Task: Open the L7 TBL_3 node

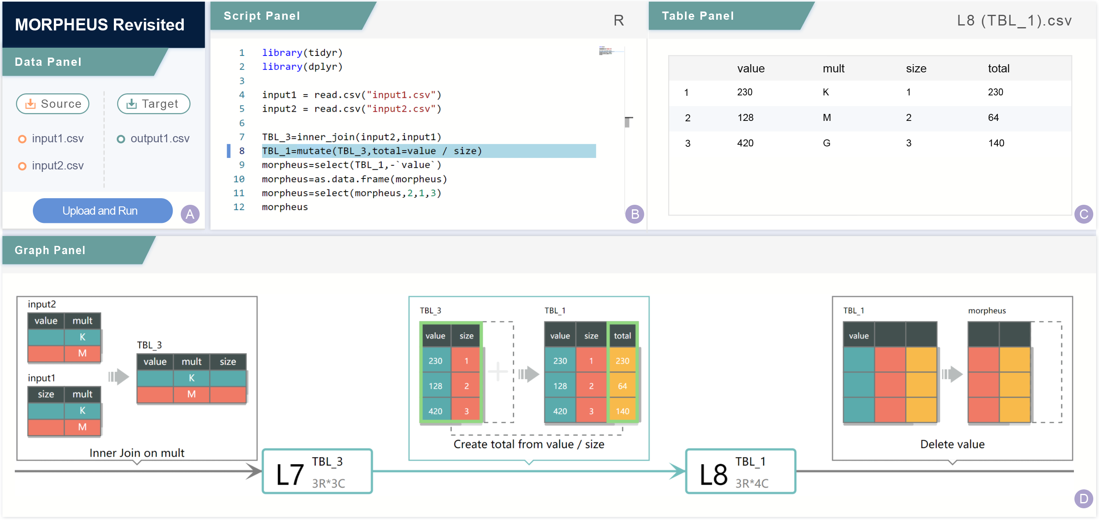Action: click(x=317, y=472)
